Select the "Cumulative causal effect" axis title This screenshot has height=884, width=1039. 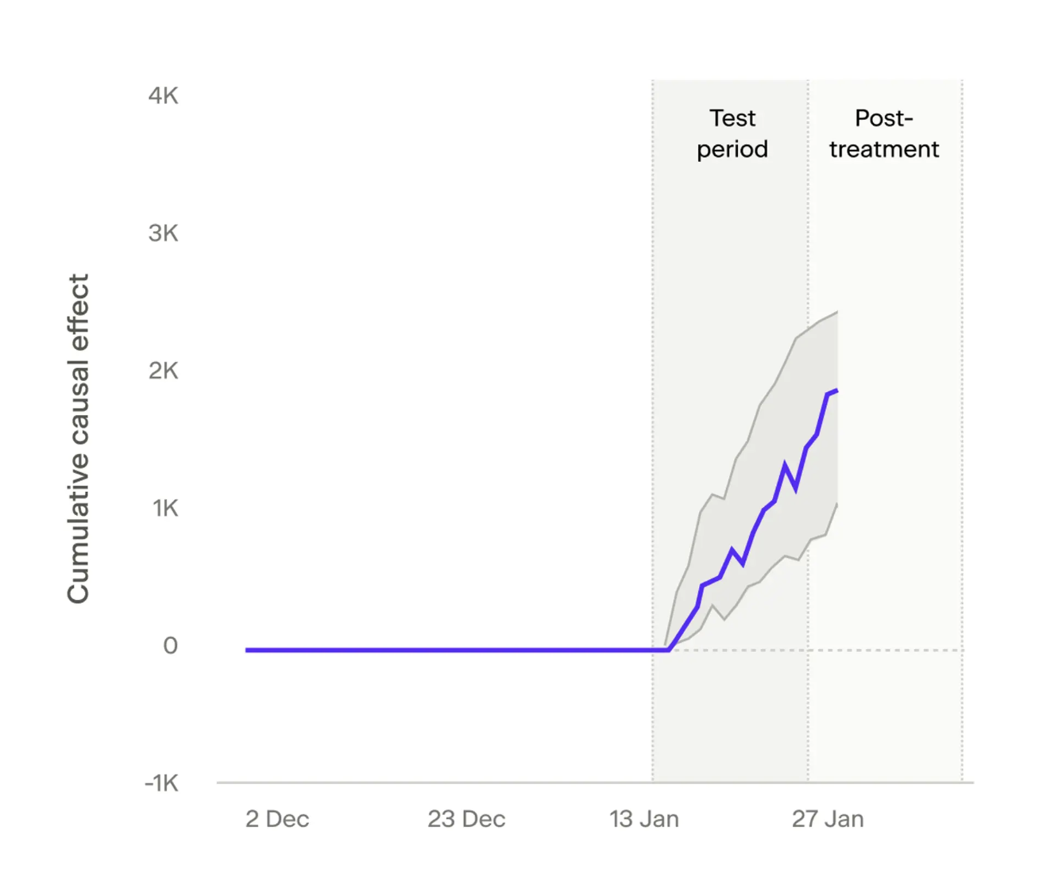tap(78, 438)
